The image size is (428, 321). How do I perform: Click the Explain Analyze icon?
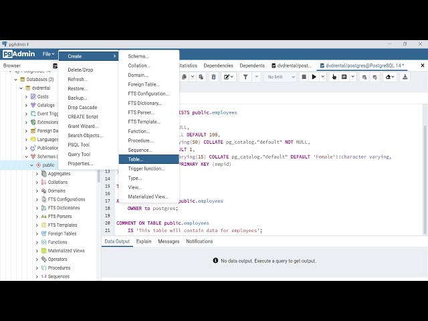(x=344, y=77)
